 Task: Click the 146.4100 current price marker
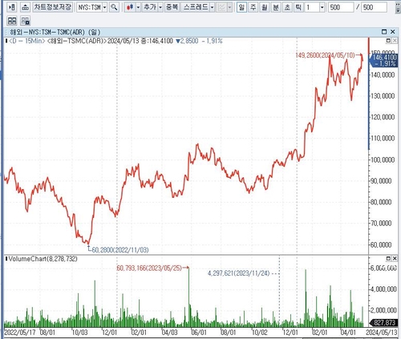coord(384,60)
